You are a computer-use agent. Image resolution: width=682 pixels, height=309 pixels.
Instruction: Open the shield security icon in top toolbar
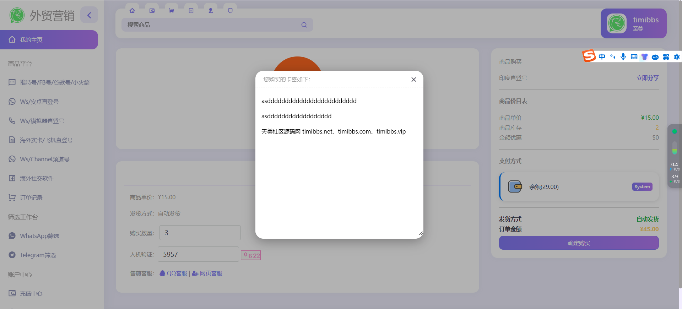tap(230, 11)
